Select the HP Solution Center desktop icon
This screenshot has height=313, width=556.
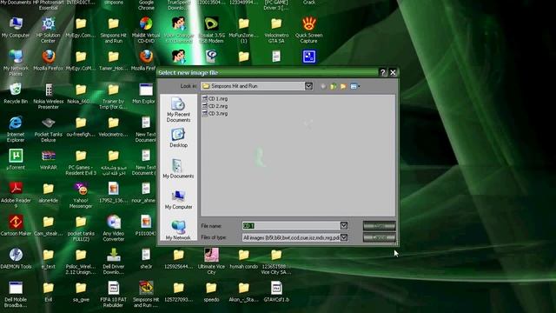click(x=49, y=30)
